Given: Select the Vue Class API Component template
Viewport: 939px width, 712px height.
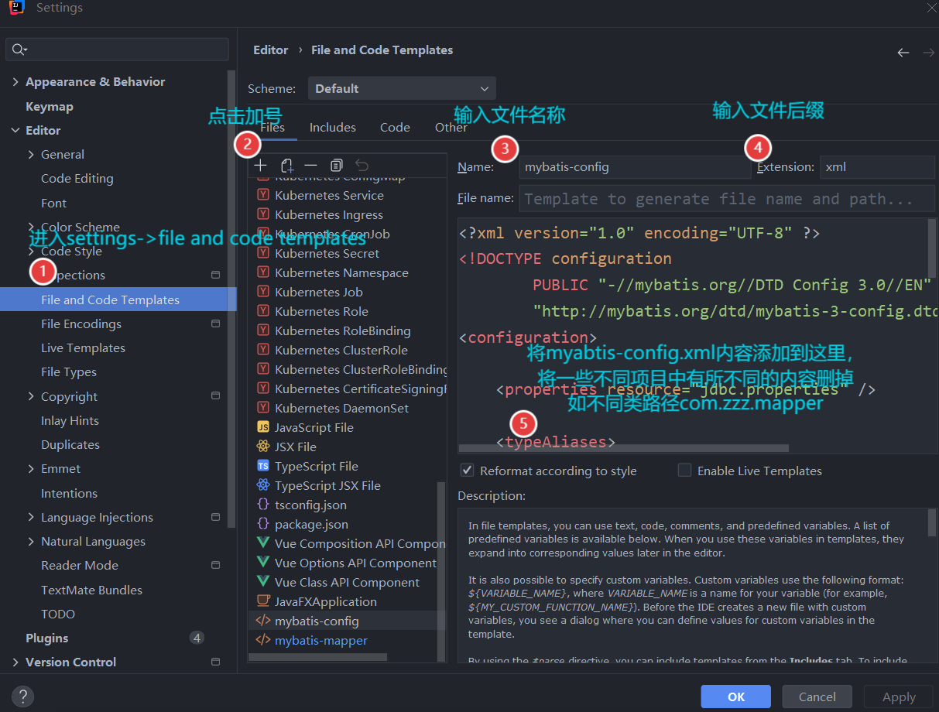Looking at the screenshot, I should [347, 582].
